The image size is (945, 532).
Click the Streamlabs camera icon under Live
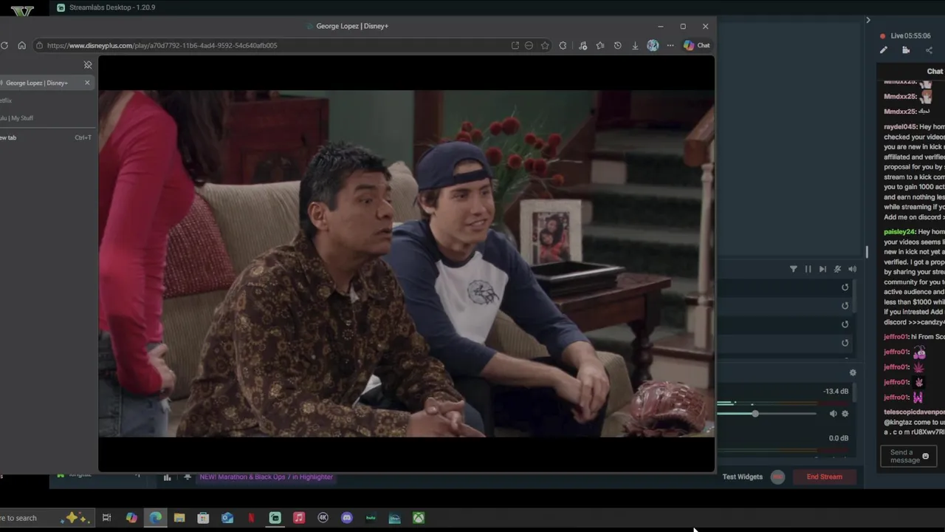coord(906,50)
